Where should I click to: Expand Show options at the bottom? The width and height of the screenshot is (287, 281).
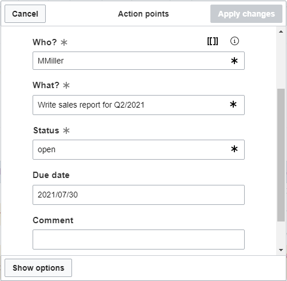coord(38,268)
